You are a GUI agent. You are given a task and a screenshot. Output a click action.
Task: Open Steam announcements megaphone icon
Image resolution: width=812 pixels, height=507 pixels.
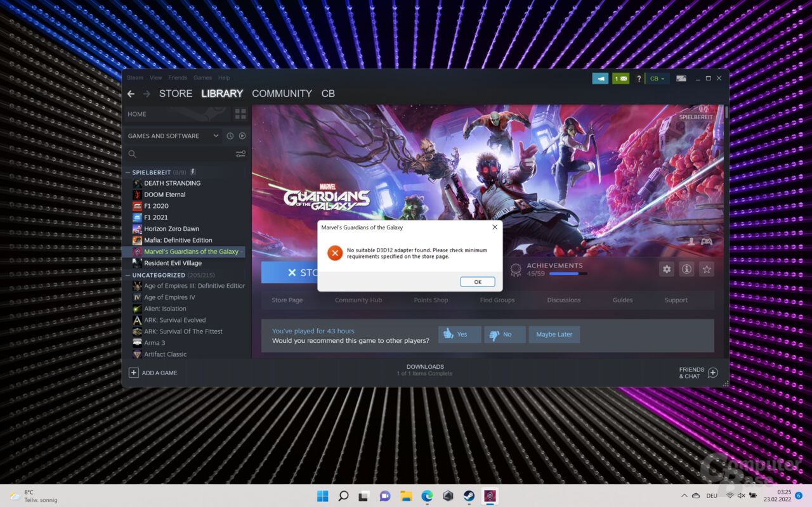pos(599,78)
